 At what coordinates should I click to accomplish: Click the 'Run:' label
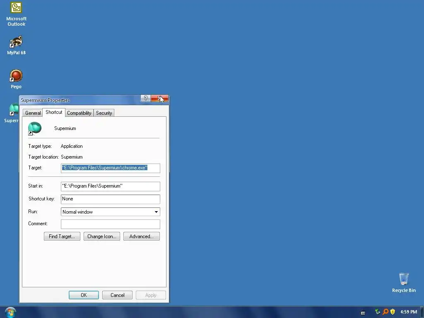point(33,212)
